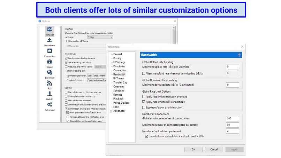Click Global maximum number of connections field

(x=233, y=118)
